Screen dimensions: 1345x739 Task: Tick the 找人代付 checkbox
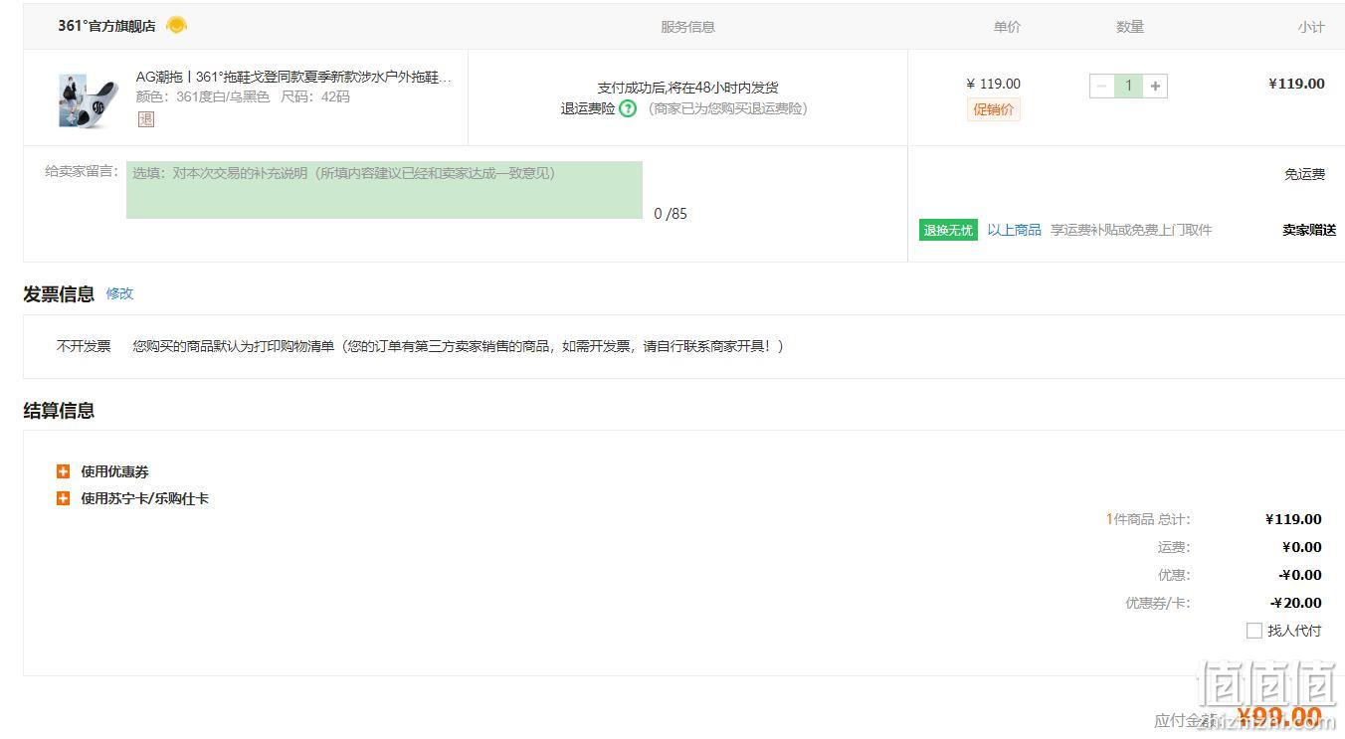point(1254,631)
